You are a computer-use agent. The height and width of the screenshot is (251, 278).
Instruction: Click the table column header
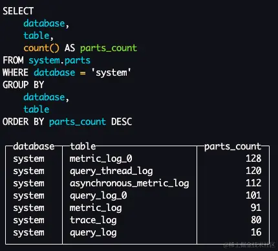(x=83, y=146)
